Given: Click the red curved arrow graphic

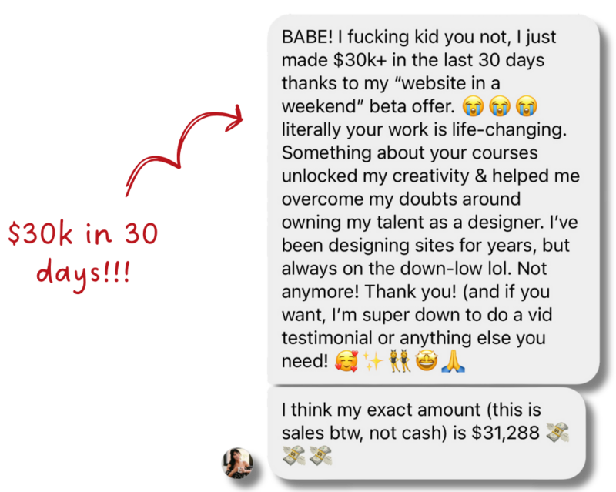Looking at the screenshot, I should [x=184, y=150].
